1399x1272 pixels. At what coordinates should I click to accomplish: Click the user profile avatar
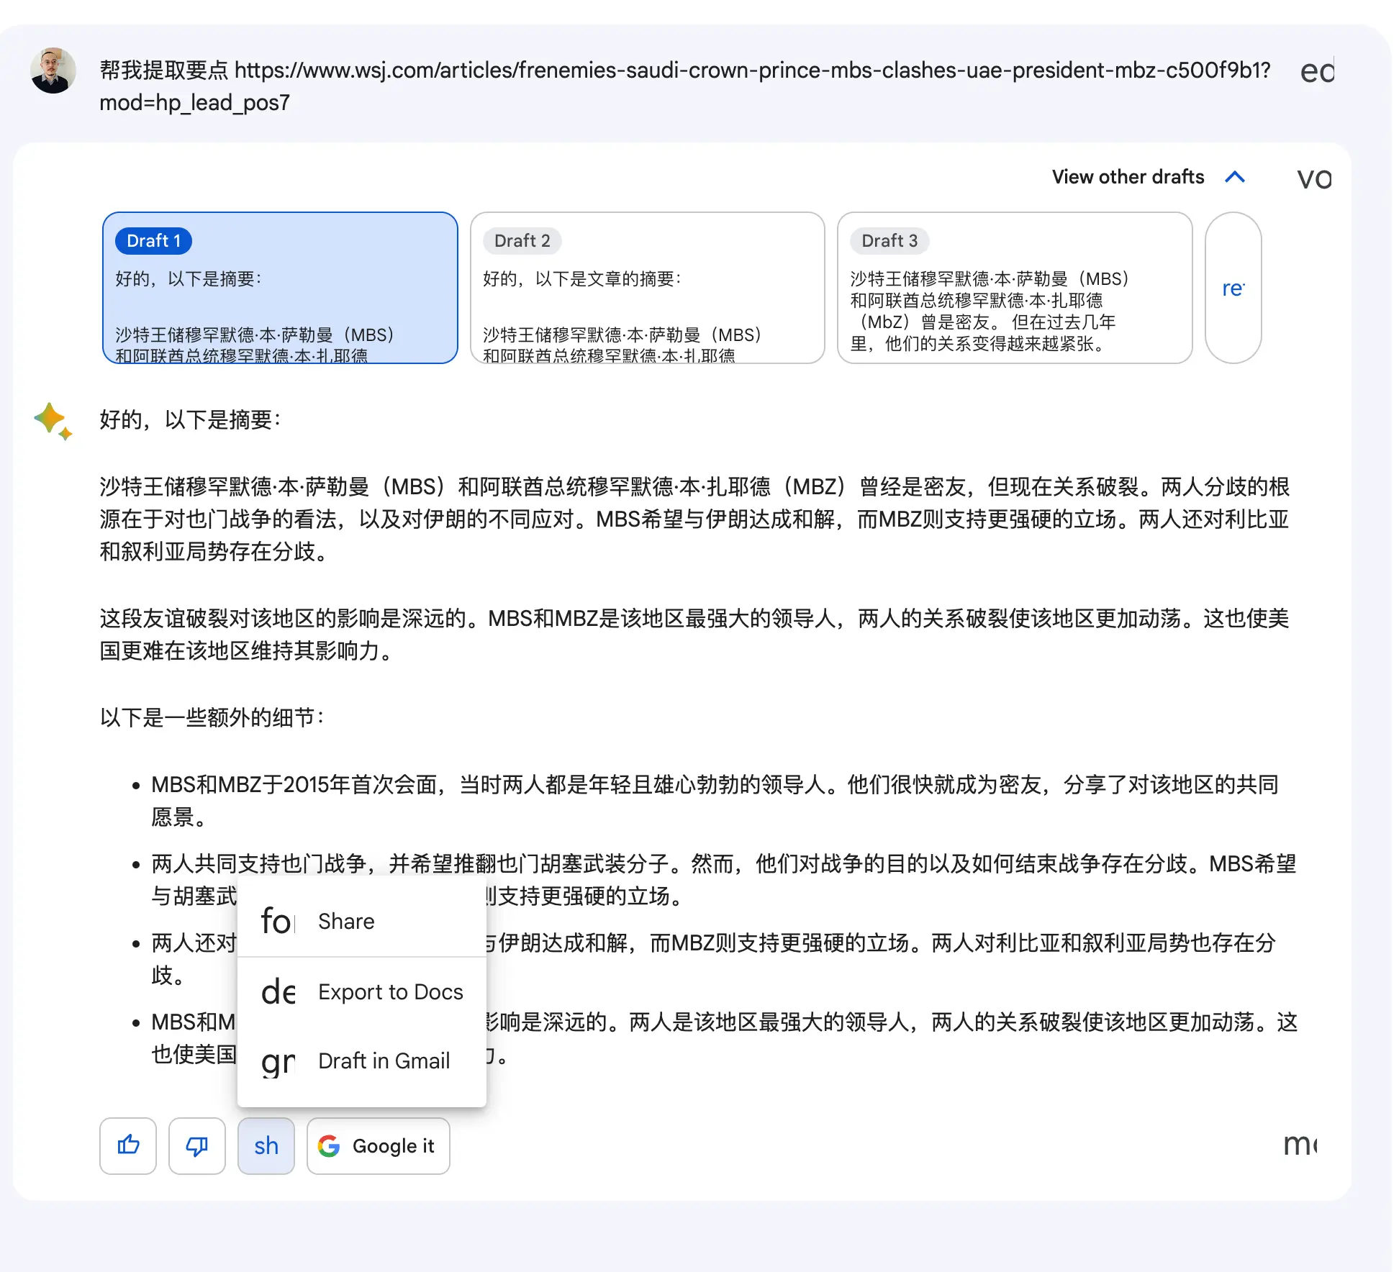point(53,71)
